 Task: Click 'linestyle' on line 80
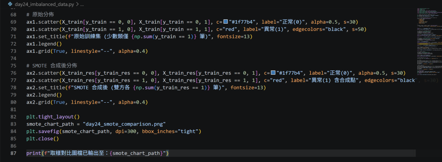84,102
